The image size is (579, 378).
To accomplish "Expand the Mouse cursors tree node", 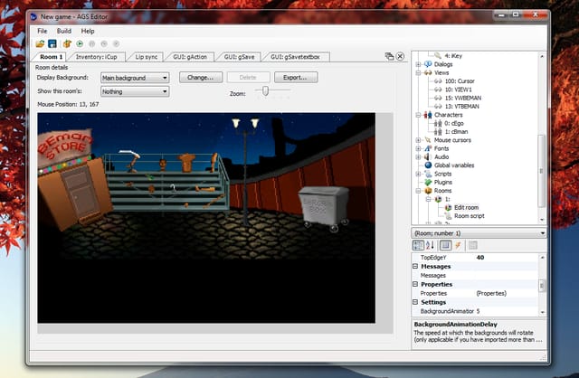I will point(418,140).
